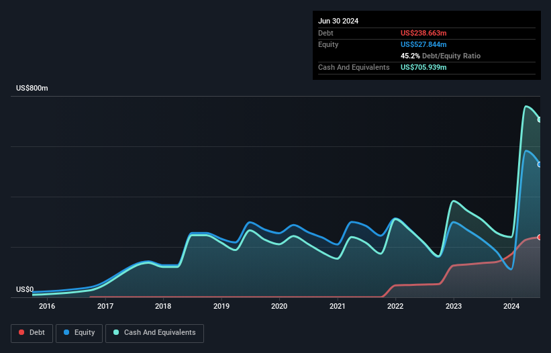Click the 2024 x-axis label

click(x=511, y=306)
